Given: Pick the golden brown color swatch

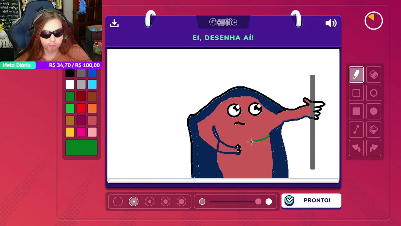Looking at the screenshot, I should tap(70, 120).
